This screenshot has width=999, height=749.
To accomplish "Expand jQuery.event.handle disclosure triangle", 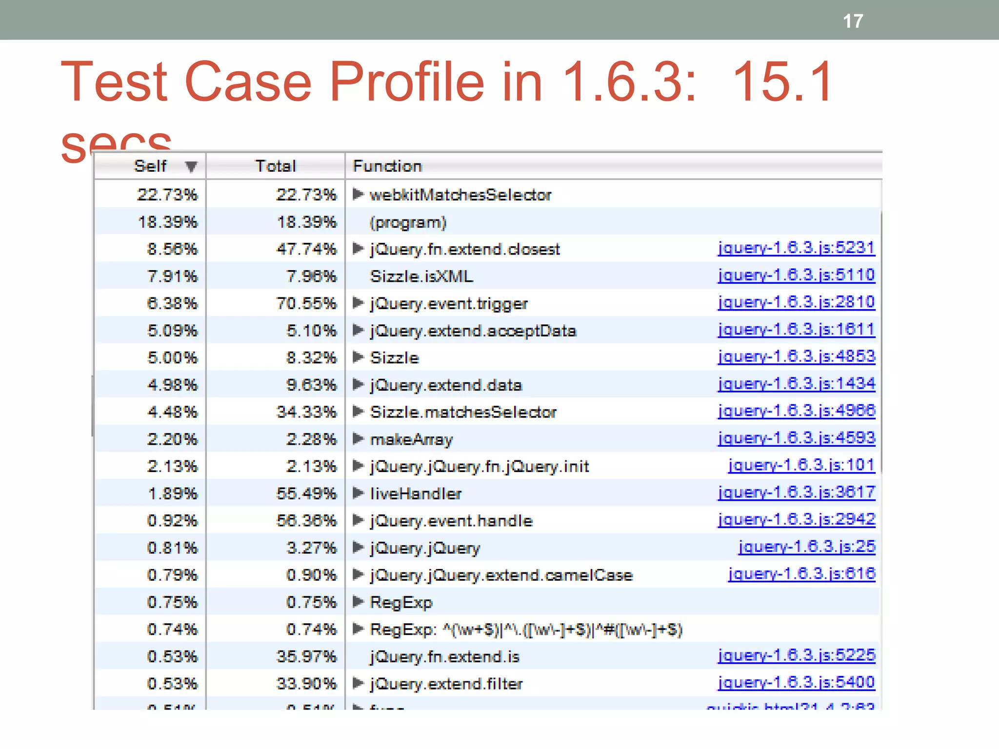I will pyautogui.click(x=358, y=520).
